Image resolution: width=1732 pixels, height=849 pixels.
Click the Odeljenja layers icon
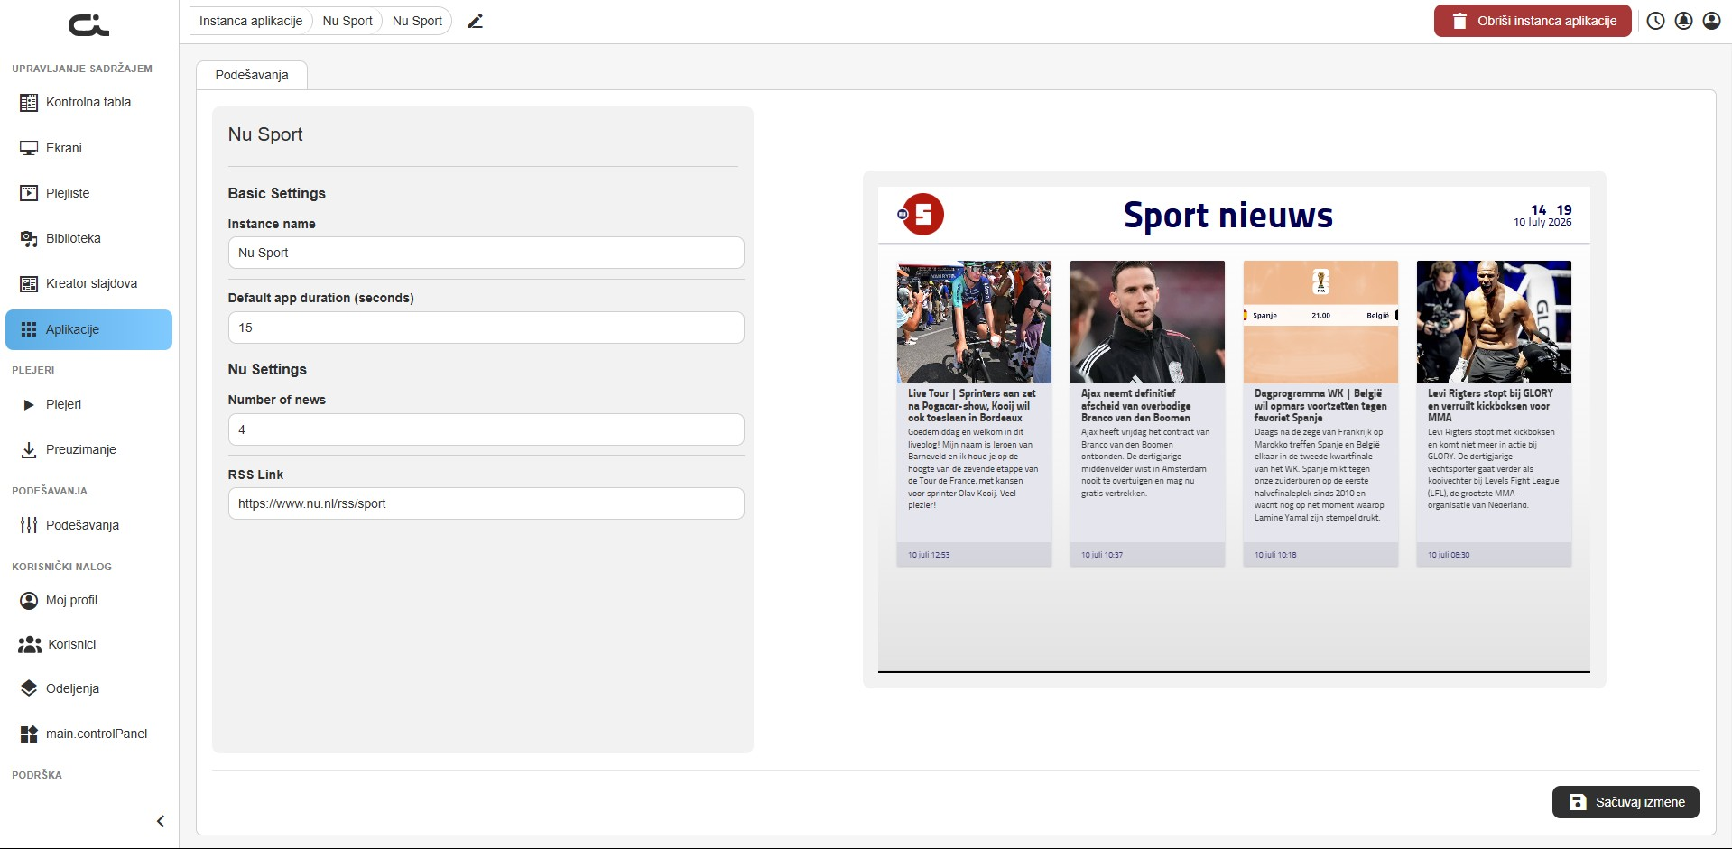(x=29, y=688)
